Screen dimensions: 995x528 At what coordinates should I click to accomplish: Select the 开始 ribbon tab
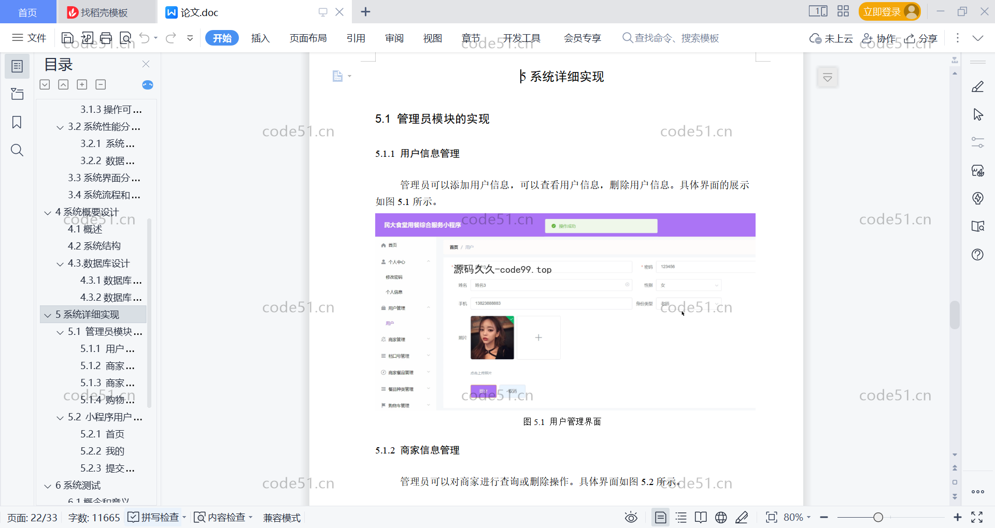tap(222, 38)
